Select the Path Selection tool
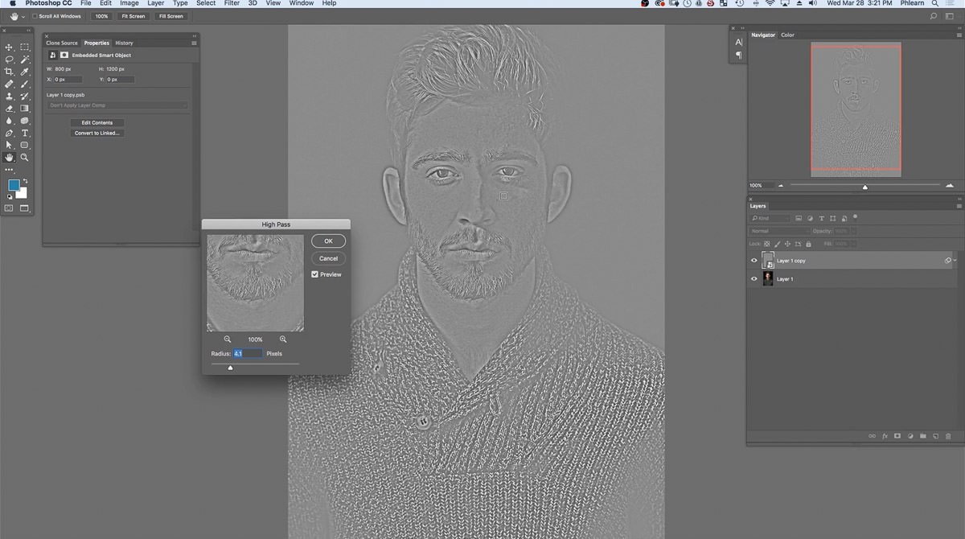 (x=10, y=145)
